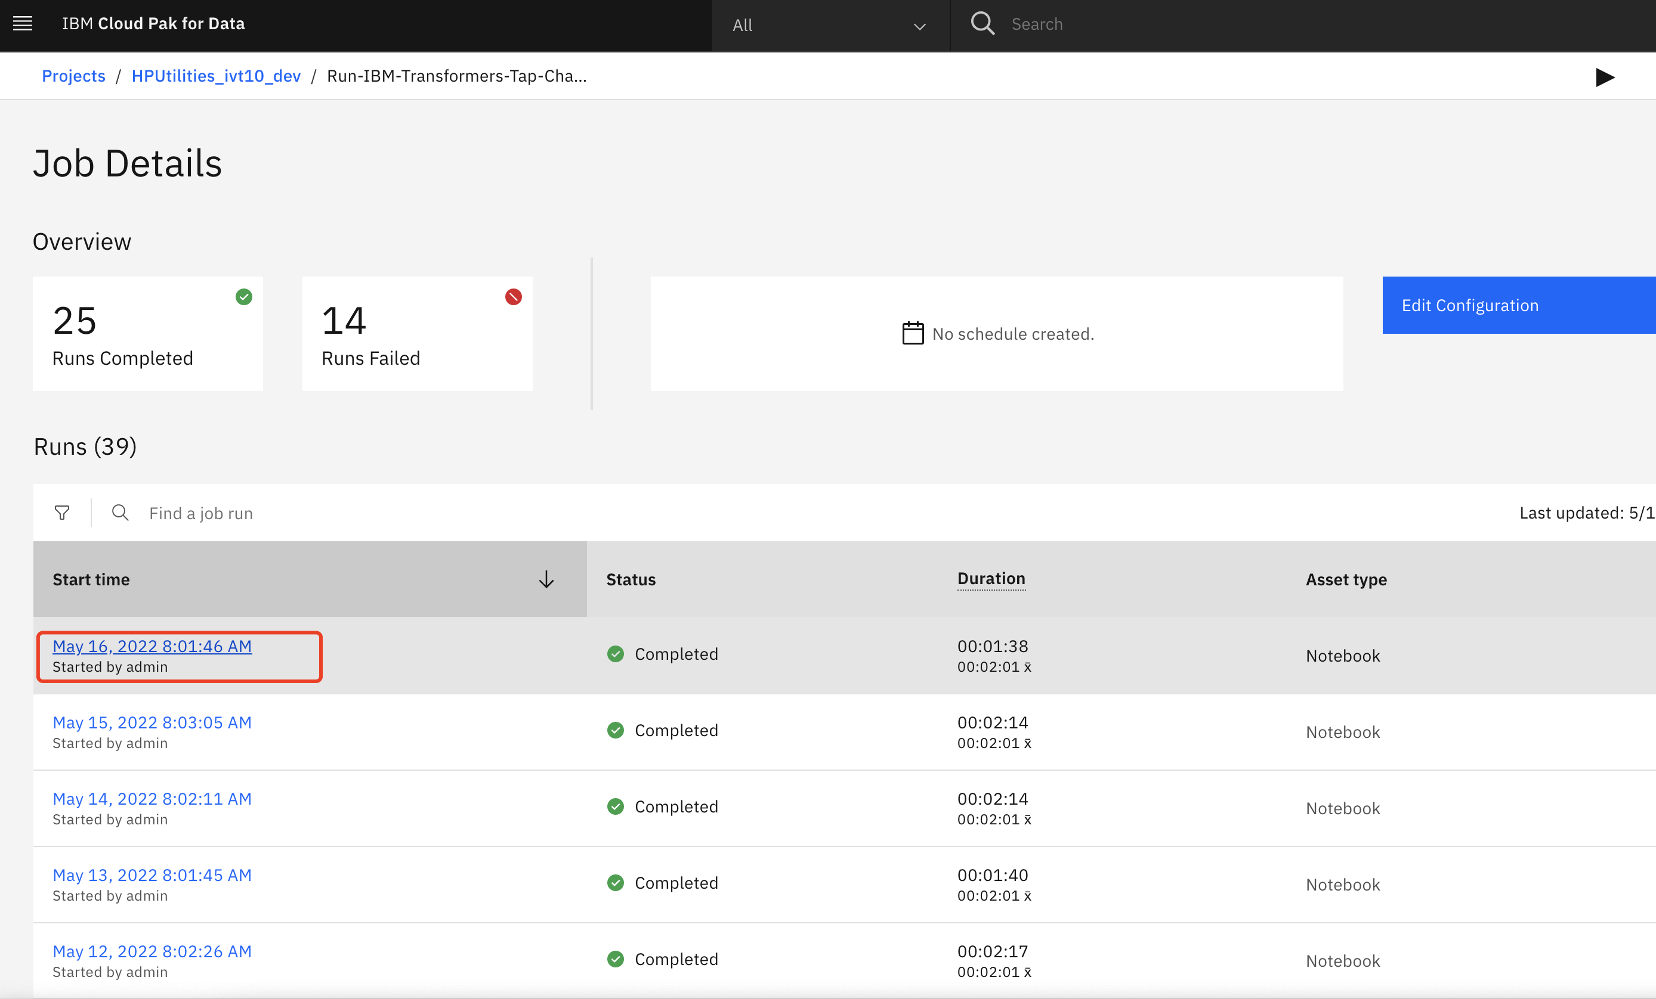
Task: Open the May 12, 2022 8:02:26 AM run
Action: [152, 951]
